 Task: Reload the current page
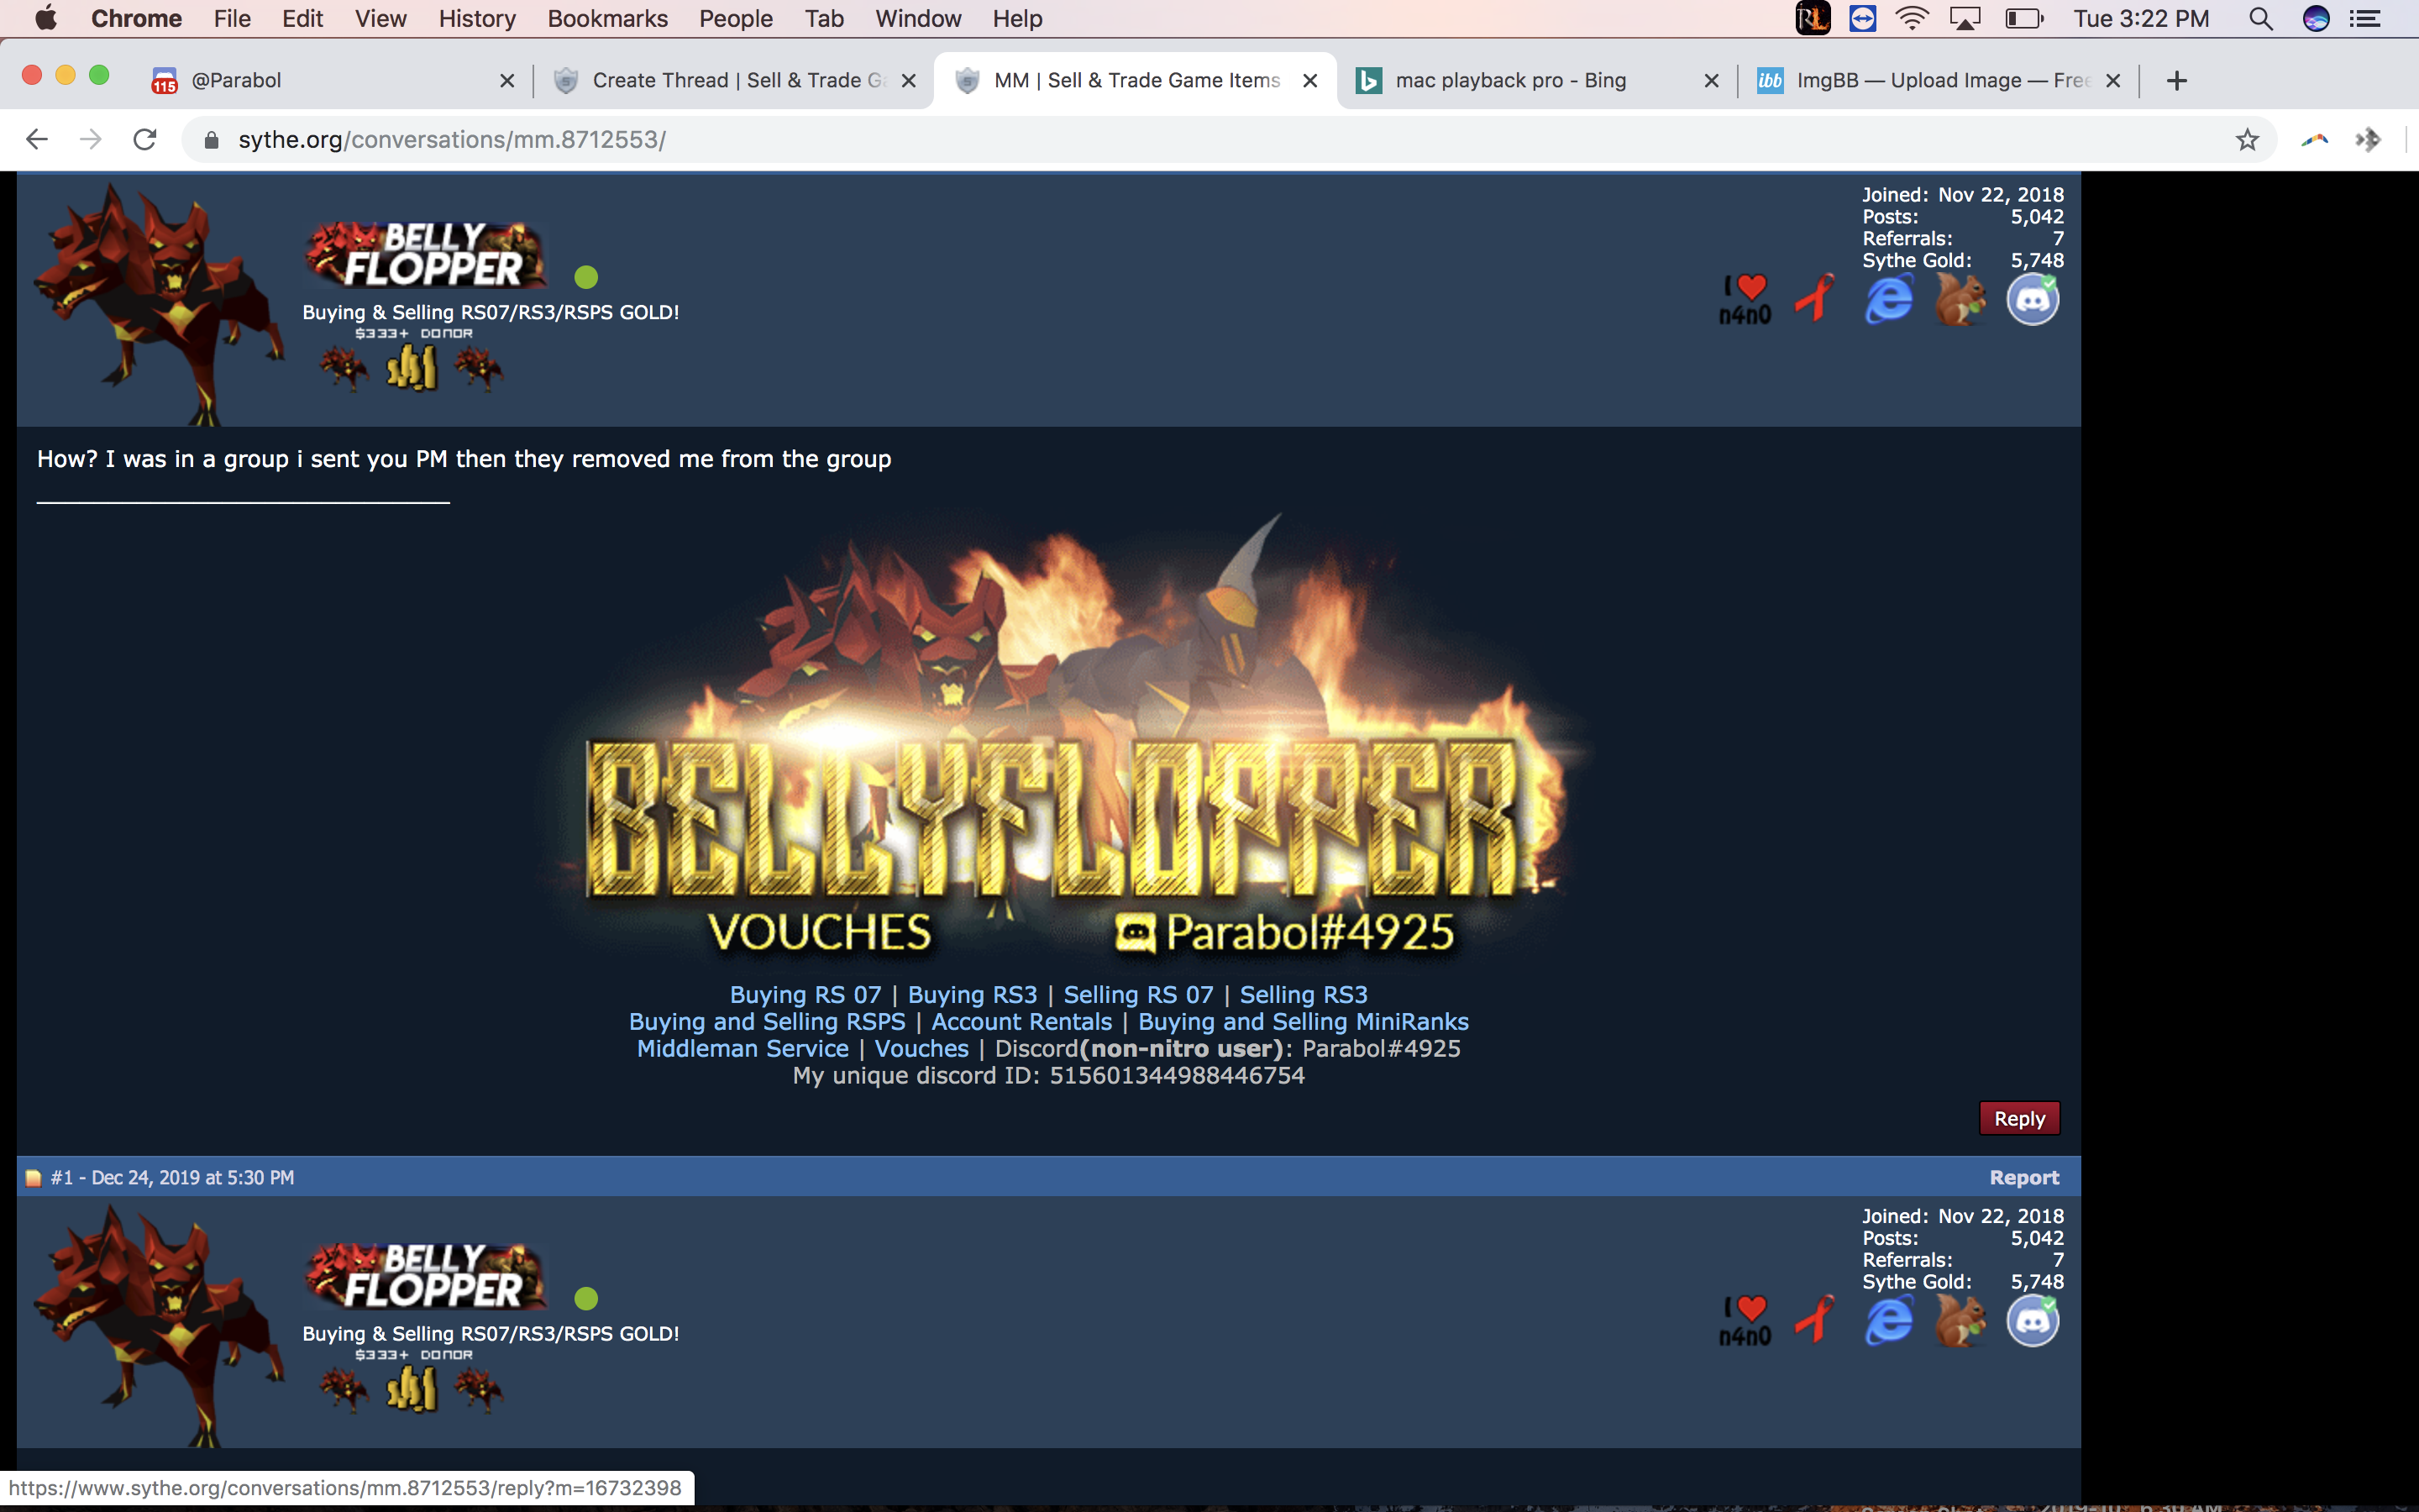145,139
